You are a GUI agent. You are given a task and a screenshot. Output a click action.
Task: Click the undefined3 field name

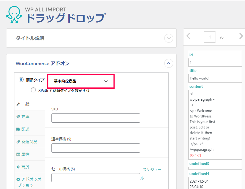point(199,164)
